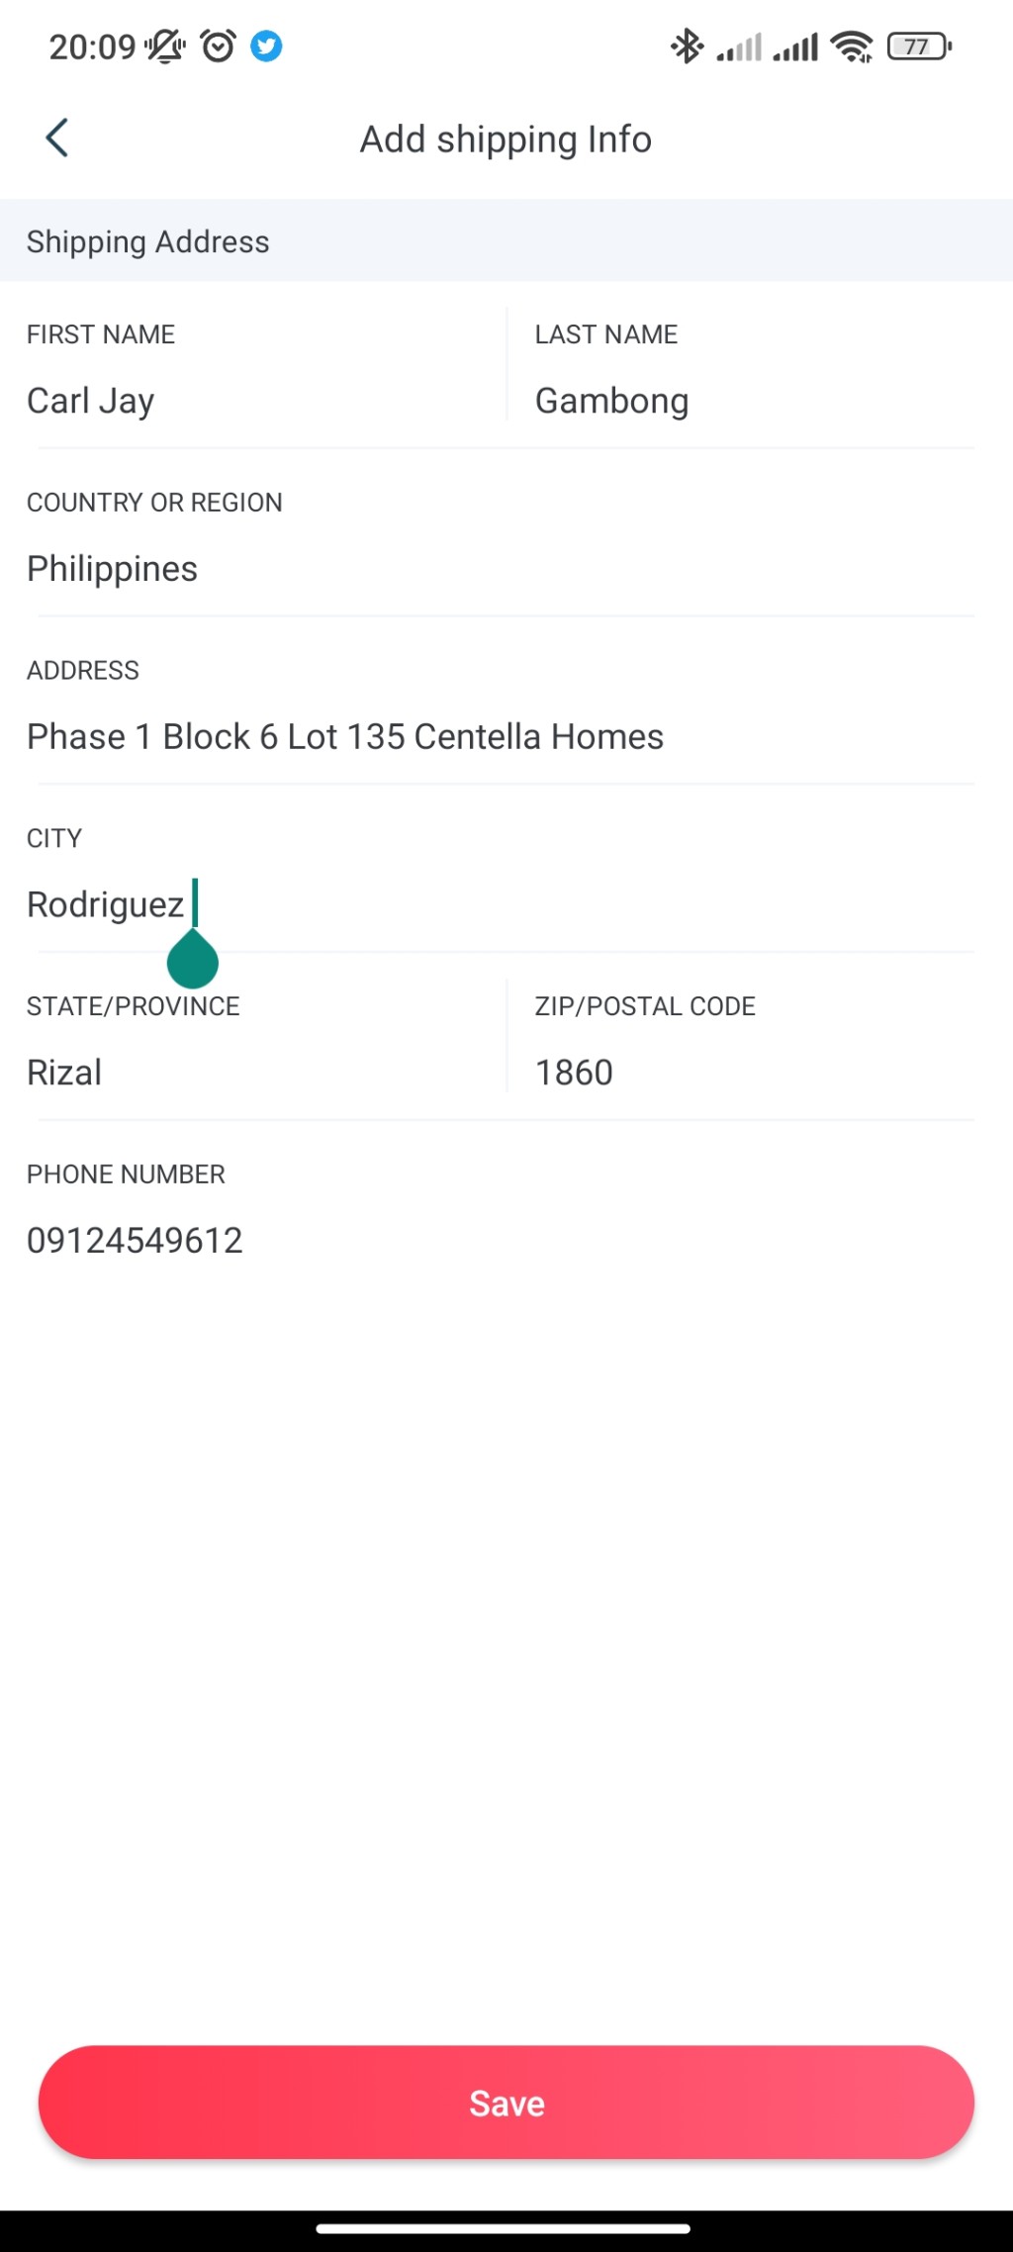Screen dimensions: 1013x2252
Task: Tap the battery indicator icon
Action: point(919,47)
